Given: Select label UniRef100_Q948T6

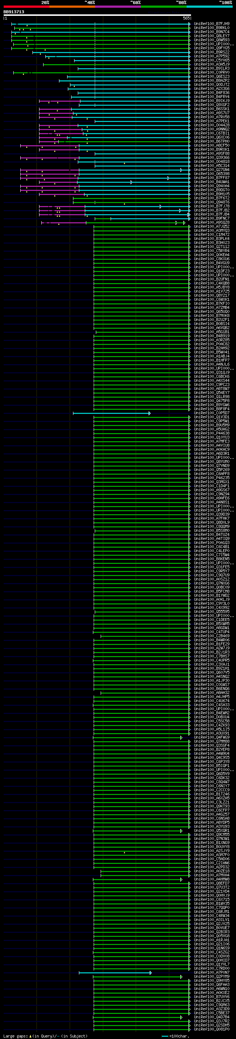Looking at the screenshot, I should 212,202.
